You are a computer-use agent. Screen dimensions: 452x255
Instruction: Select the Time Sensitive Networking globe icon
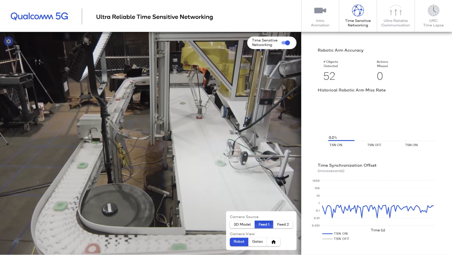(358, 11)
